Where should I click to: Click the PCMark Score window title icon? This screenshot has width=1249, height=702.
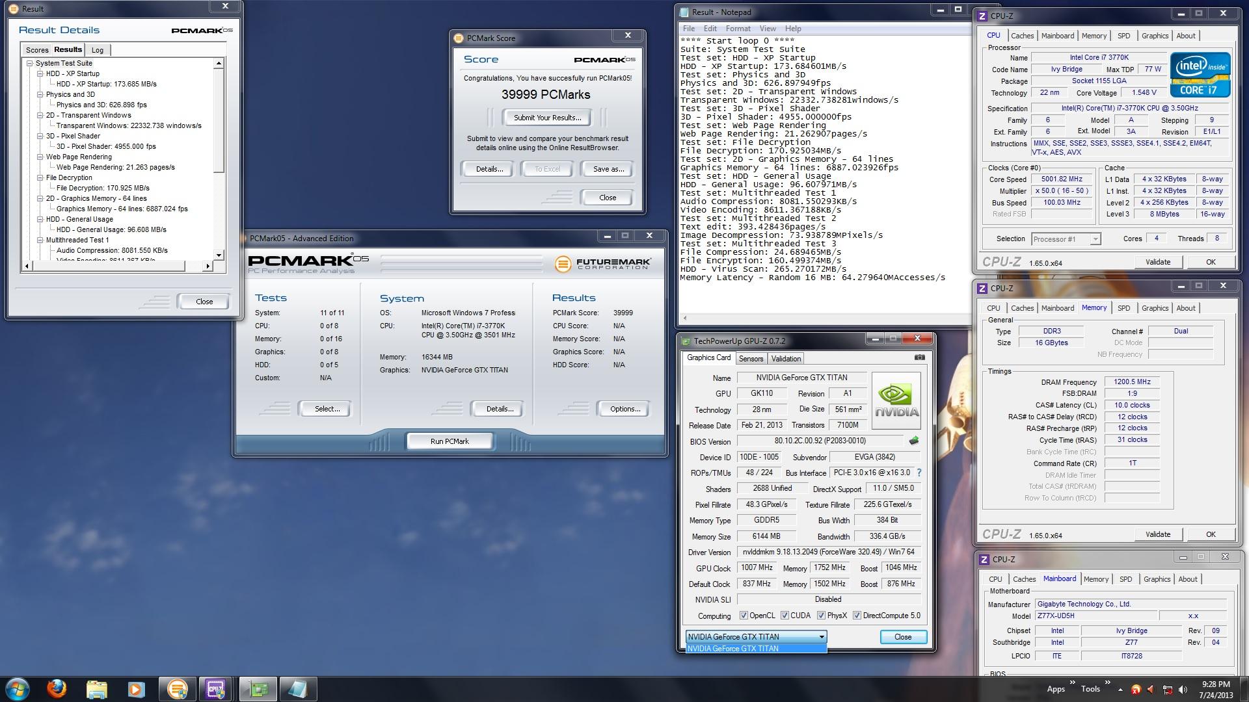tap(458, 38)
